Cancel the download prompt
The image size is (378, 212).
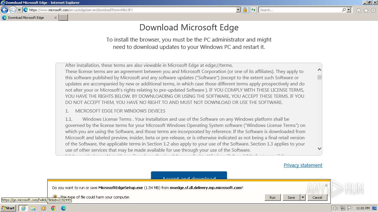click(317, 198)
